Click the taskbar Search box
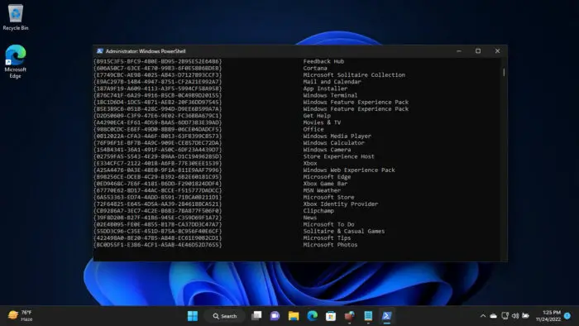The image size is (579, 326). coord(224,316)
